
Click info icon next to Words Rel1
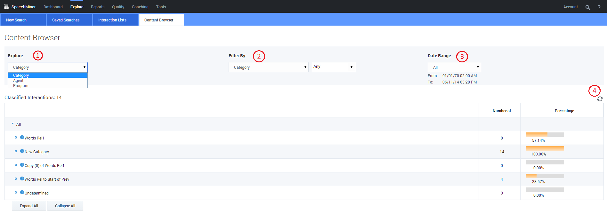(x=22, y=138)
